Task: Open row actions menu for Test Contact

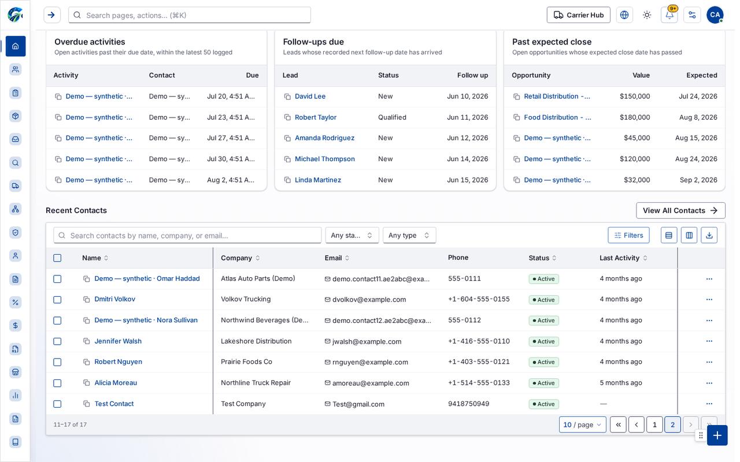Action: (709, 404)
